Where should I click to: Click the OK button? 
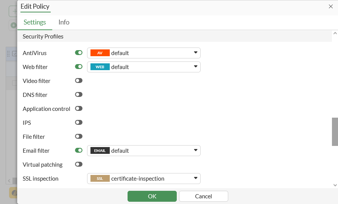tap(152, 196)
